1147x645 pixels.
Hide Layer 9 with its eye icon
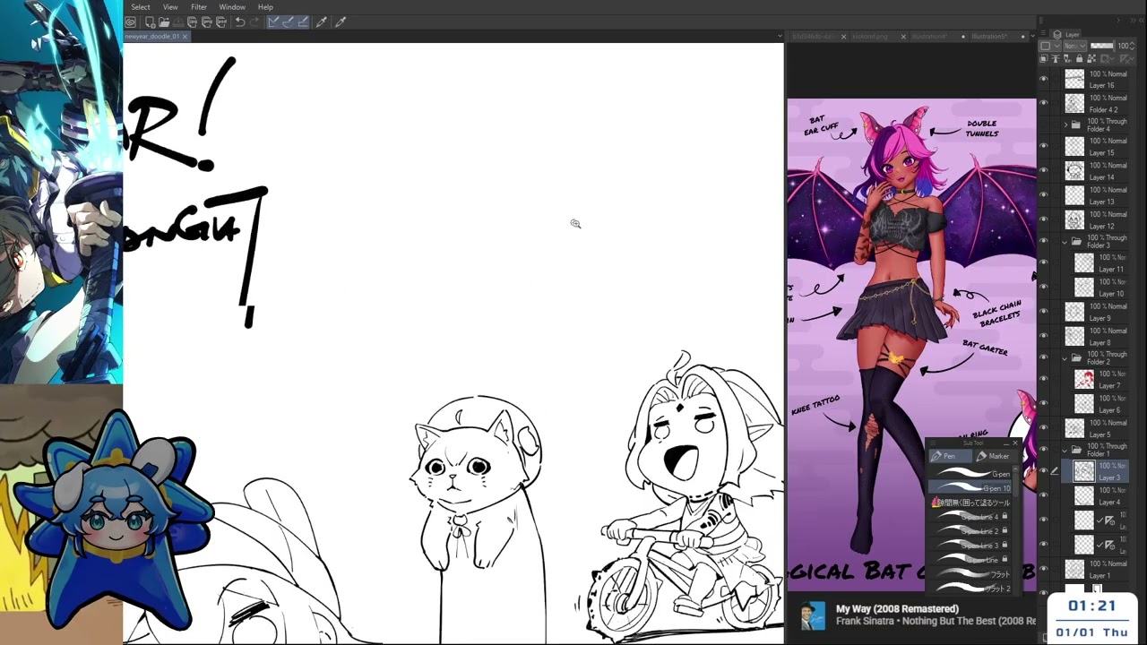tap(1043, 312)
